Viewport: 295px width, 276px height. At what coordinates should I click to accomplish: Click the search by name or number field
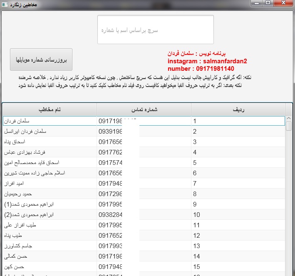pos(155,30)
